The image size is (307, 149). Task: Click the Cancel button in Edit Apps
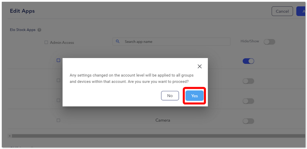(282, 11)
